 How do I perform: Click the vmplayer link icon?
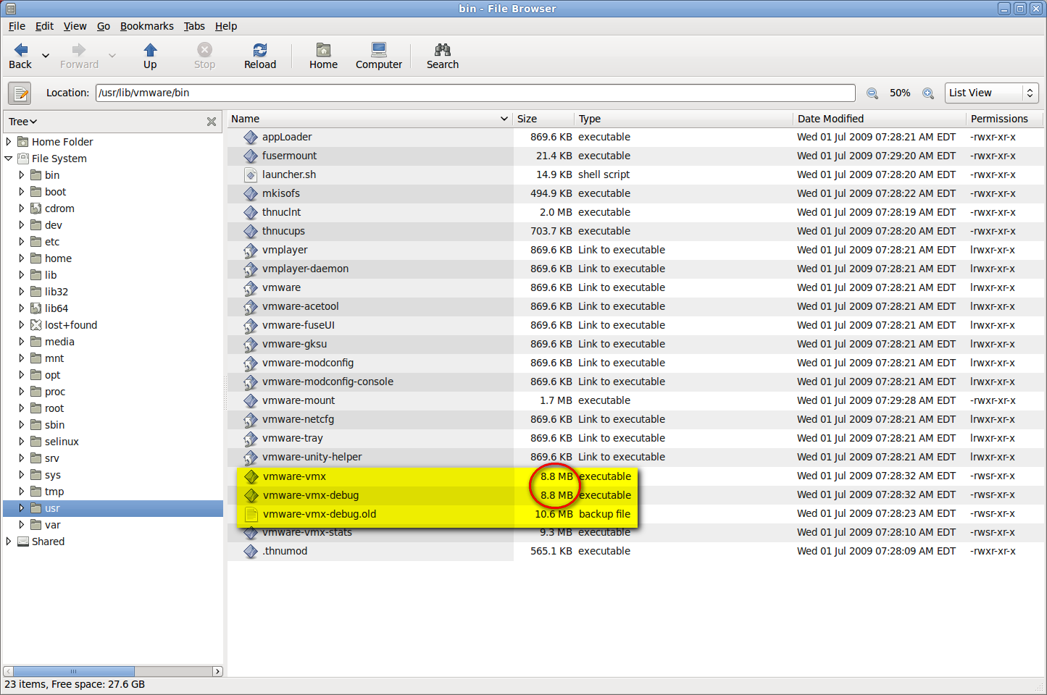[251, 250]
